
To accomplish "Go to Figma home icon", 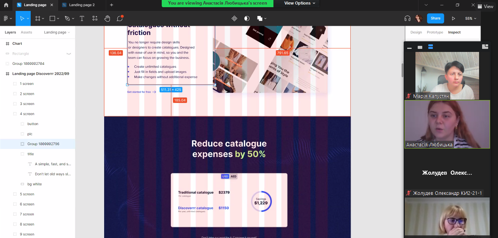I will click(6, 5).
